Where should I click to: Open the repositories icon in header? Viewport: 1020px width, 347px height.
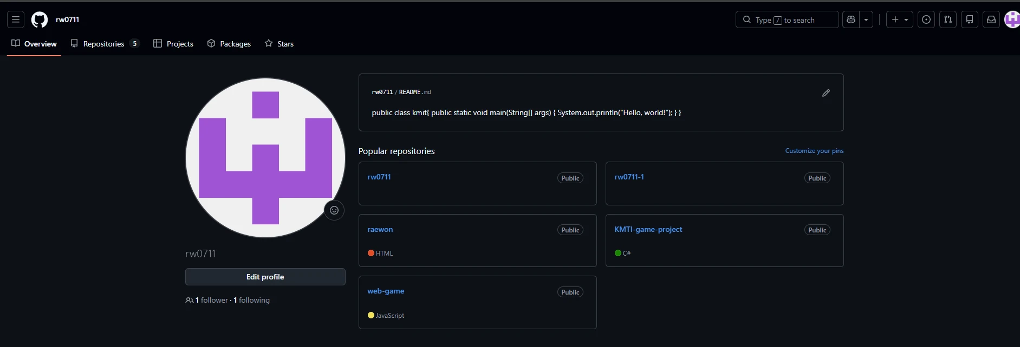click(970, 19)
